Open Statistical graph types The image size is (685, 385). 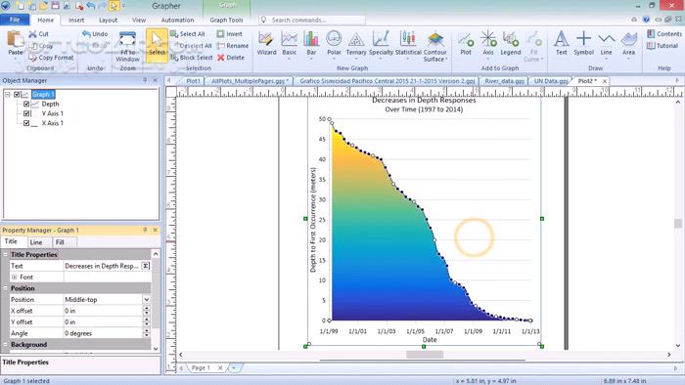pos(408,45)
